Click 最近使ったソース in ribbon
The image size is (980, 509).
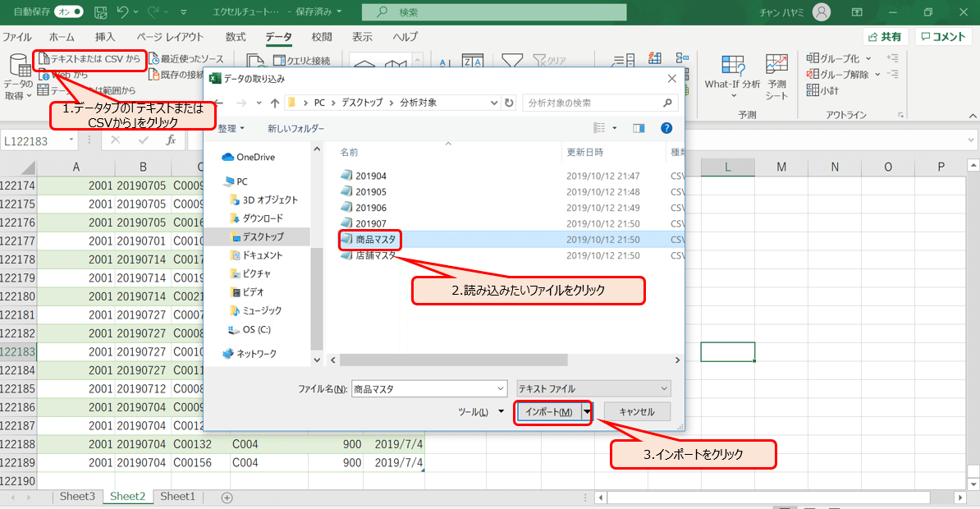(186, 59)
